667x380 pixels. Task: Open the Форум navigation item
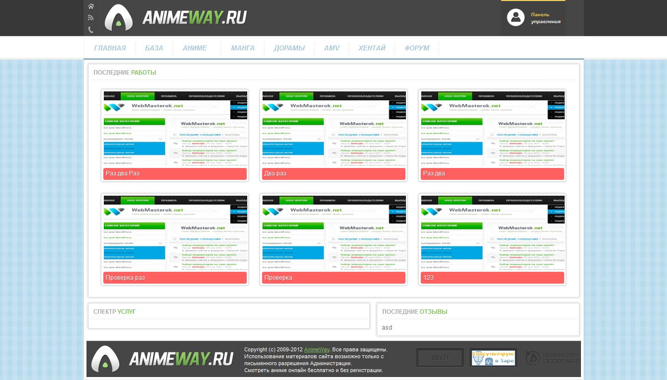[417, 48]
